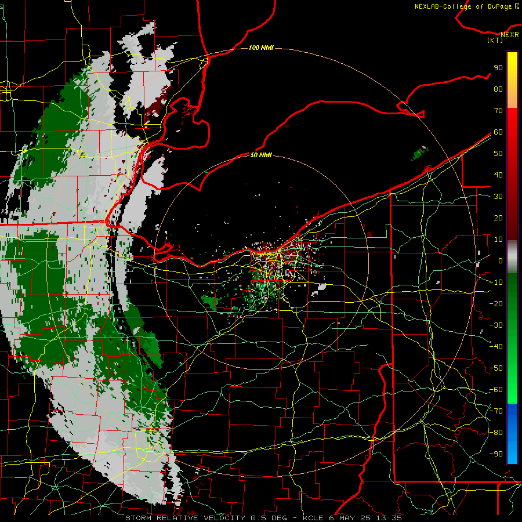This screenshot has width=522, height=522.
Task: Click the -20 value on the velocity scale
Action: [x=496, y=303]
